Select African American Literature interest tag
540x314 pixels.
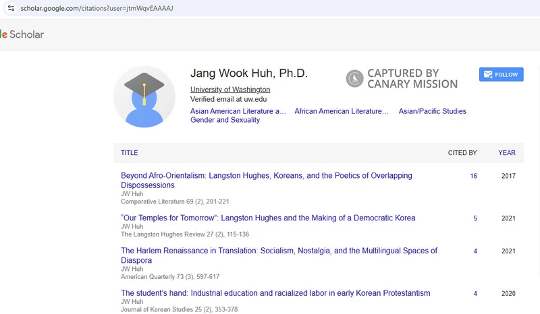(x=342, y=111)
